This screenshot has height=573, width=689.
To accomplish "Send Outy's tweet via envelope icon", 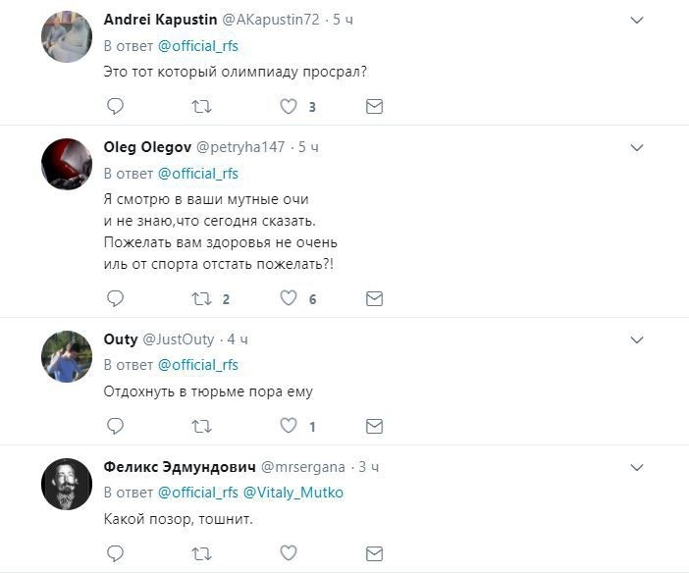I will [x=374, y=426].
